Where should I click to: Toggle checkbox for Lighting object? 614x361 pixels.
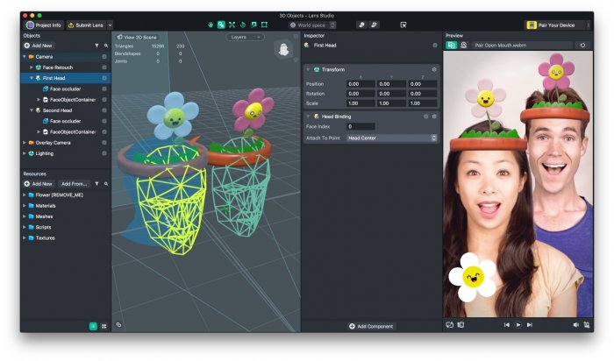click(x=104, y=152)
